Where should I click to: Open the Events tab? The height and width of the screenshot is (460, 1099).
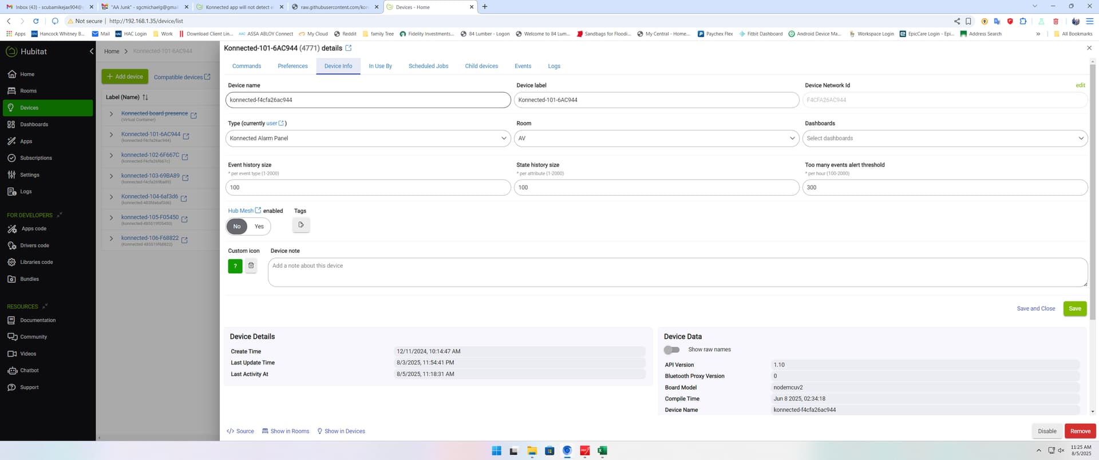click(523, 66)
